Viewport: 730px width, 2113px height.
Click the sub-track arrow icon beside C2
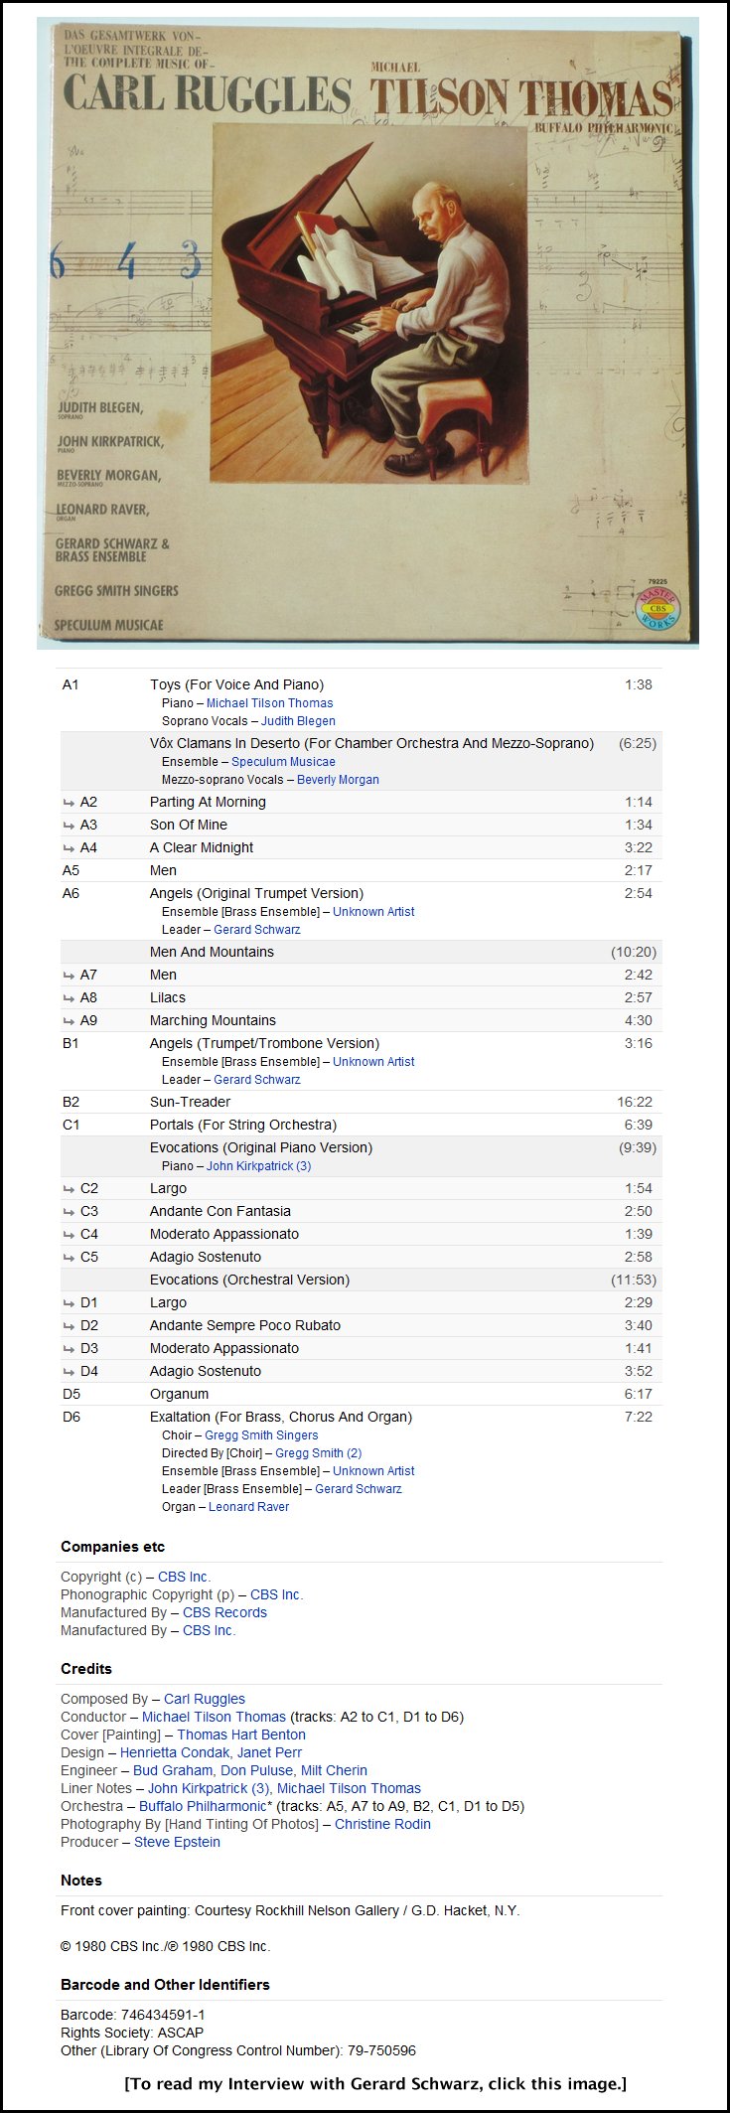pos(69,1188)
